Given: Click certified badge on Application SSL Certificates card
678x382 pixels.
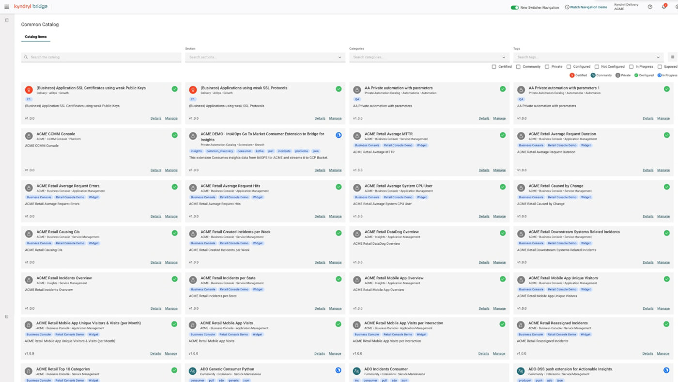Looking at the screenshot, I should (29, 90).
